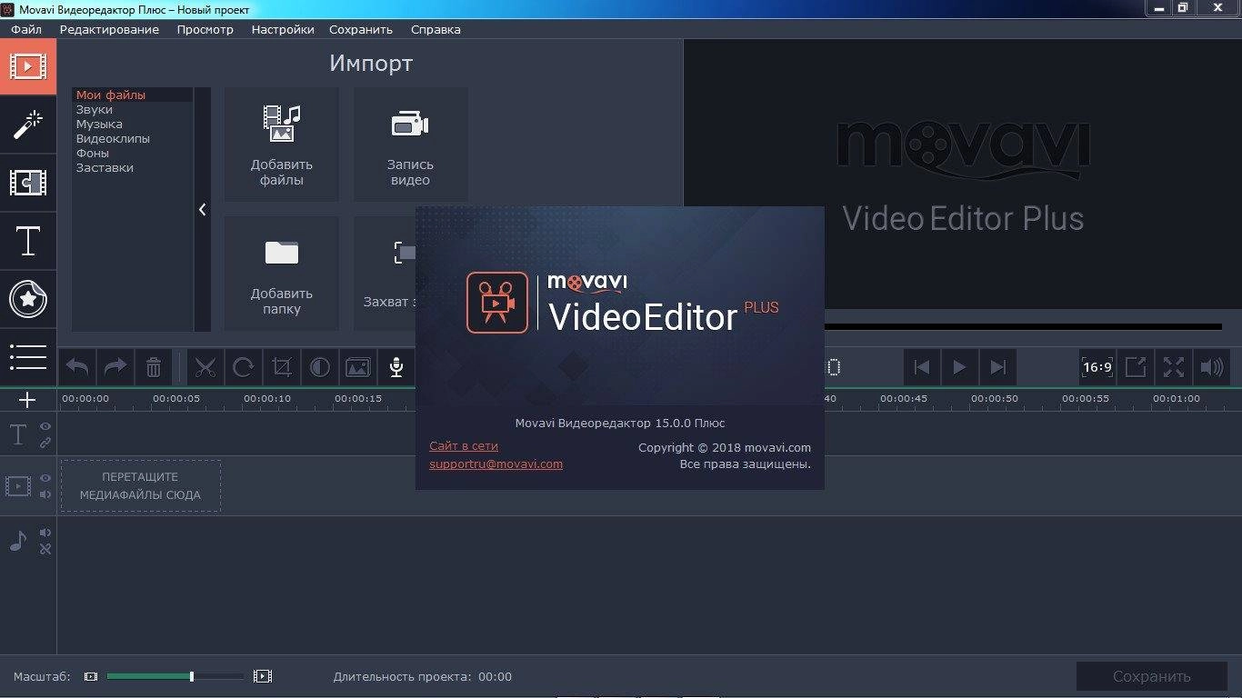
Task: Open the More tools list tab
Action: click(28, 356)
